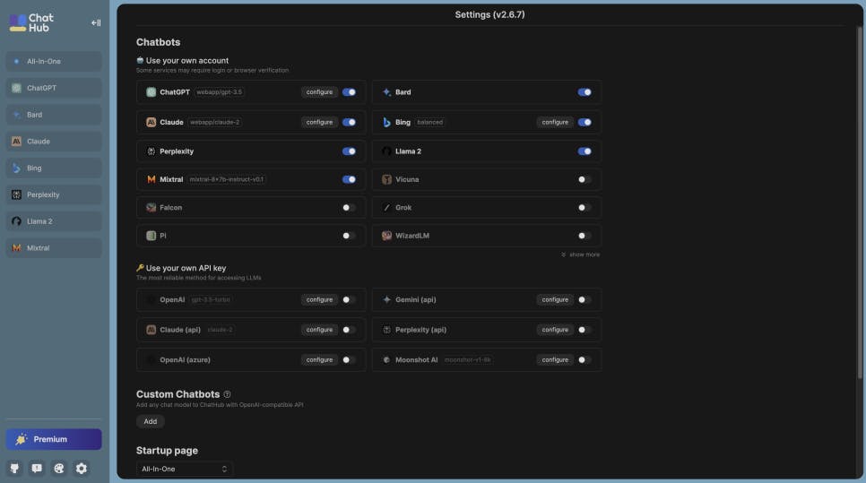
Task: Click the Perplexity icon in the account list
Action: (151, 151)
